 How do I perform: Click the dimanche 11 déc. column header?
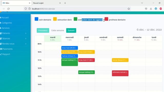point(137,39)
